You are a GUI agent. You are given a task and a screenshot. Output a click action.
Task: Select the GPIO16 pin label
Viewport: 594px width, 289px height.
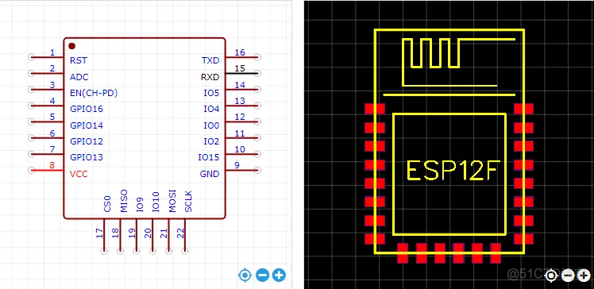pyautogui.click(x=87, y=109)
